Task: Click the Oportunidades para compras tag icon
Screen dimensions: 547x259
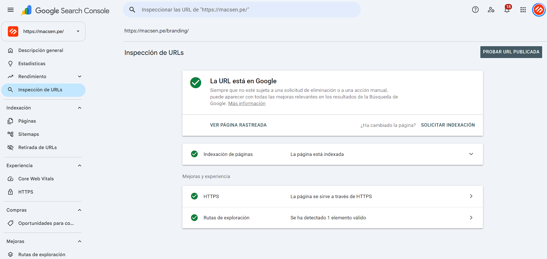Action: (11, 223)
